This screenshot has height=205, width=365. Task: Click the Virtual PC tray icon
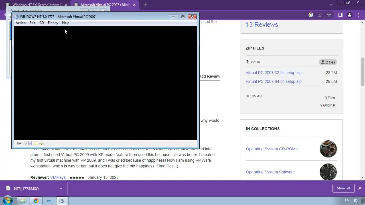click(356, 201)
